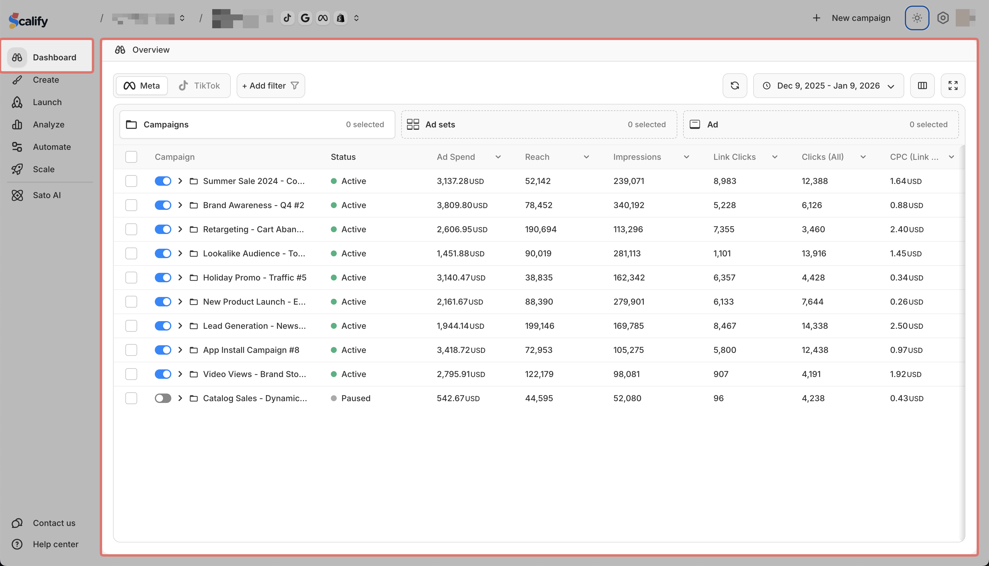Open the Analyze section in sidebar
Image resolution: width=989 pixels, height=566 pixels.
pyautogui.click(x=48, y=125)
